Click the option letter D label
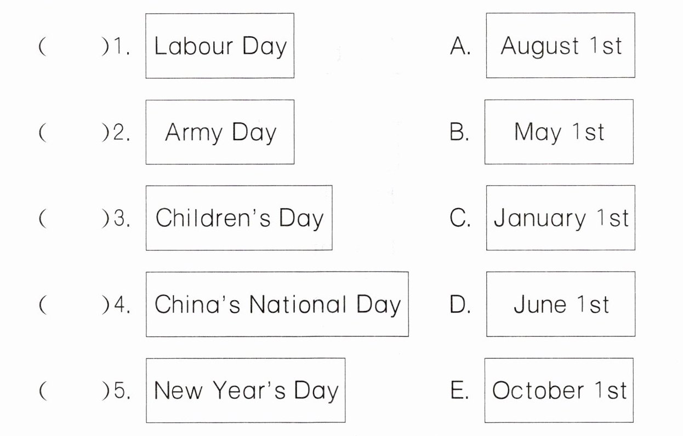683x436 pixels. (x=460, y=305)
